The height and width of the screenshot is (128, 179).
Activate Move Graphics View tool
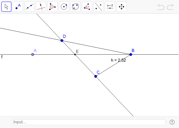tap(121, 7)
